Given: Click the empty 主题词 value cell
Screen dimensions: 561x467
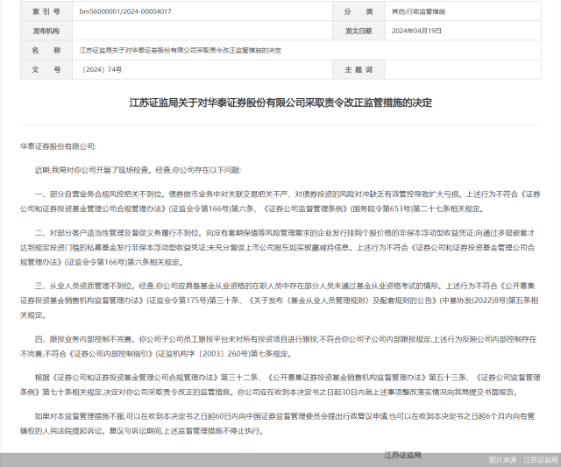Looking at the screenshot, I should point(463,69).
